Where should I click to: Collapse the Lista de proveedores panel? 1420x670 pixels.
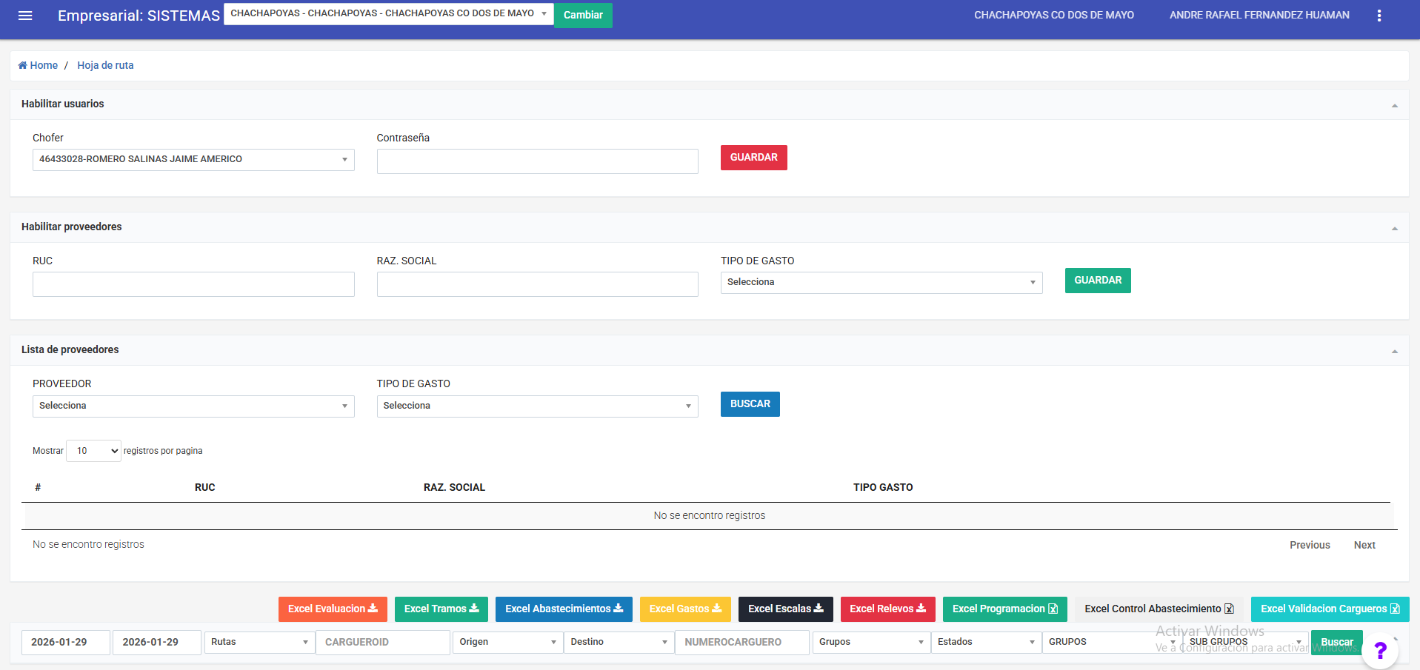1394,351
